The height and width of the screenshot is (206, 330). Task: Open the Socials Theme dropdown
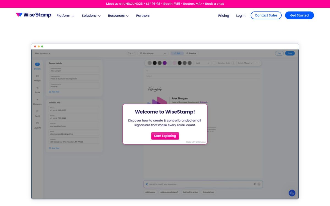point(245,63)
